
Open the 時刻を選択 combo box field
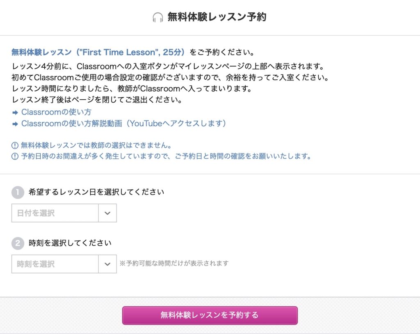point(64,264)
